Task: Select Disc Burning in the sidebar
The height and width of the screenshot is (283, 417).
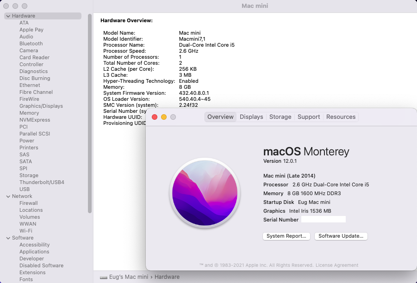Action: [35, 78]
